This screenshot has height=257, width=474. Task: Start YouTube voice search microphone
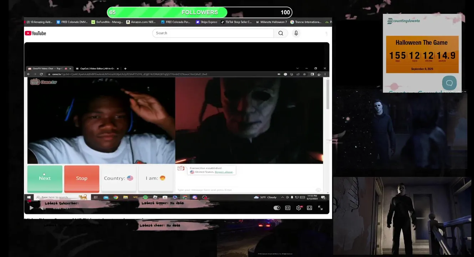[x=296, y=33]
